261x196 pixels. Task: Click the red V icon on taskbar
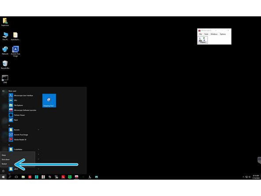point(30,177)
